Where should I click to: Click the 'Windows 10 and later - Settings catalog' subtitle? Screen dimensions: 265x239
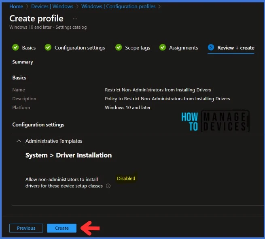(48, 27)
